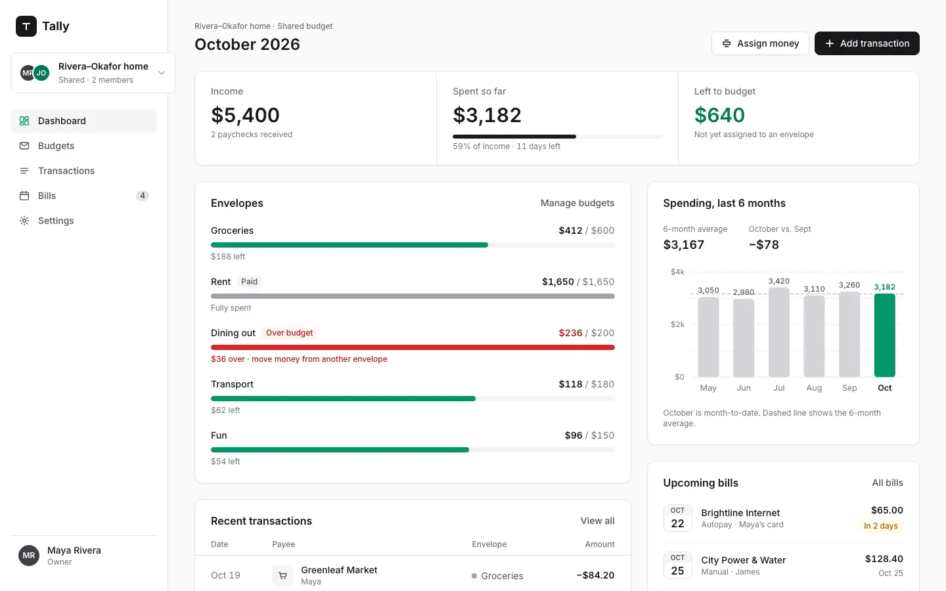Expand the Rivera–Okafor home switcher chevron
The height and width of the screenshot is (591, 946).
(162, 73)
